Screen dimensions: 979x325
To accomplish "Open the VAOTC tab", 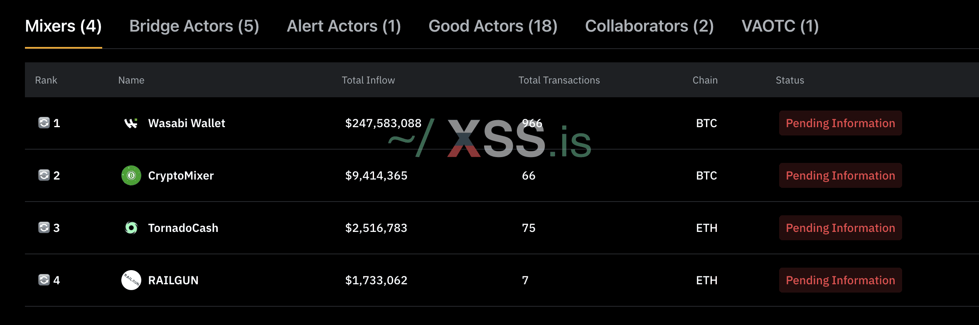I will coord(780,26).
